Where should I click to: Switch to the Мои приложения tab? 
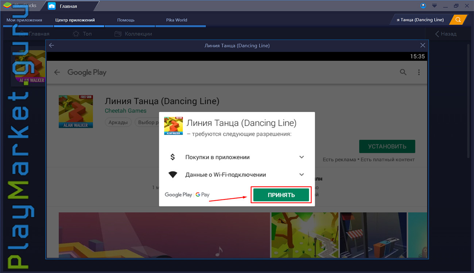[x=24, y=20]
